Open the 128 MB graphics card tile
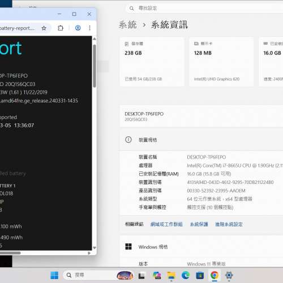The width and height of the screenshot is (283, 283). coord(221,62)
